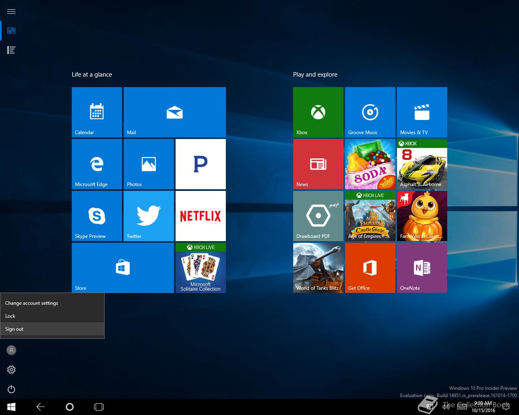Launch World of Tanks Blitz tile
Image resolution: width=519 pixels, height=415 pixels.
pyautogui.click(x=318, y=268)
